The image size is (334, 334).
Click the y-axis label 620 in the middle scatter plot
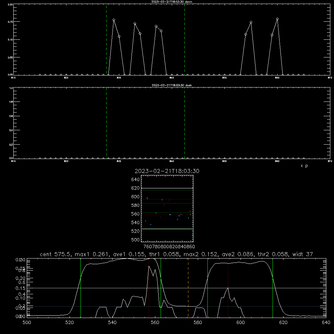click(136, 188)
